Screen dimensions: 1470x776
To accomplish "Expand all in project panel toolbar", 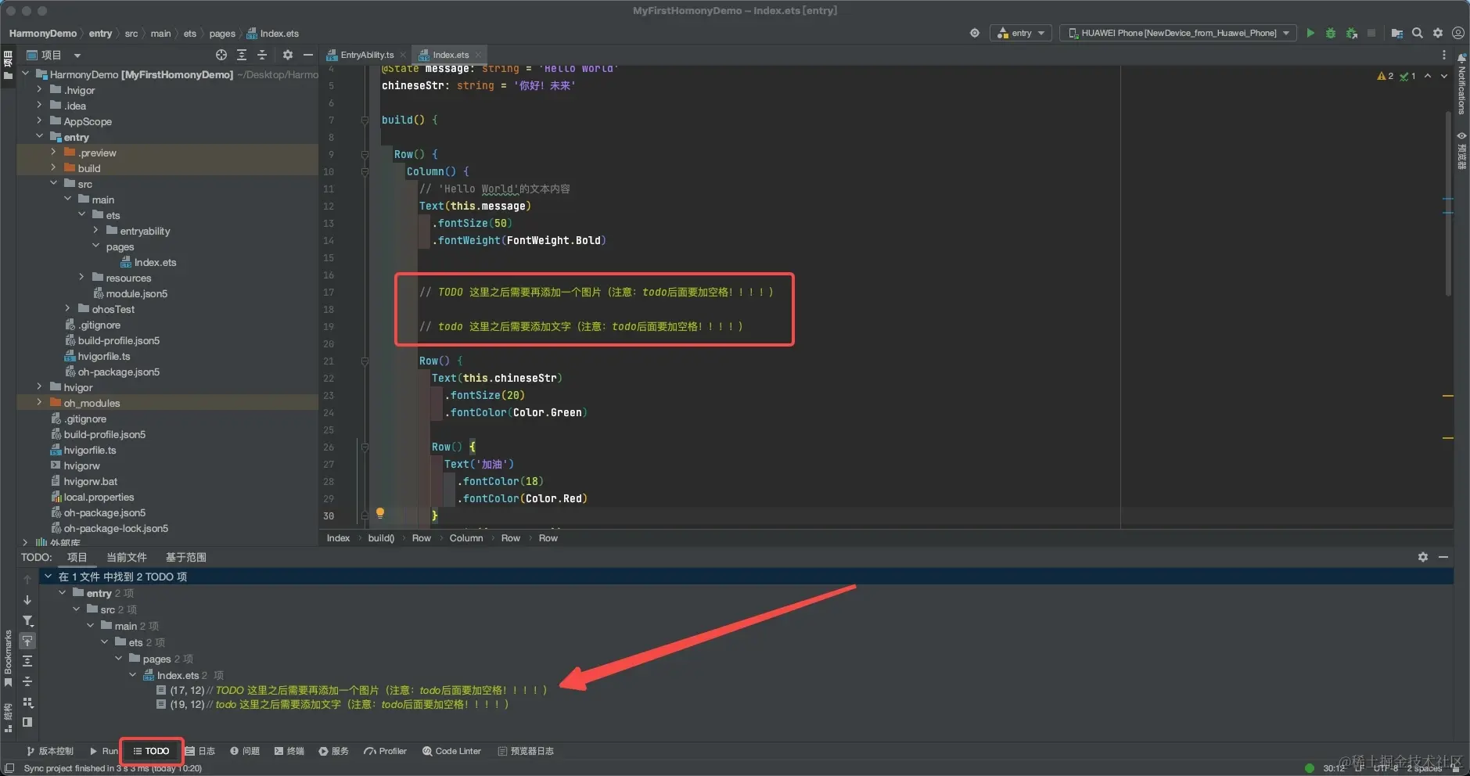I will tap(242, 55).
